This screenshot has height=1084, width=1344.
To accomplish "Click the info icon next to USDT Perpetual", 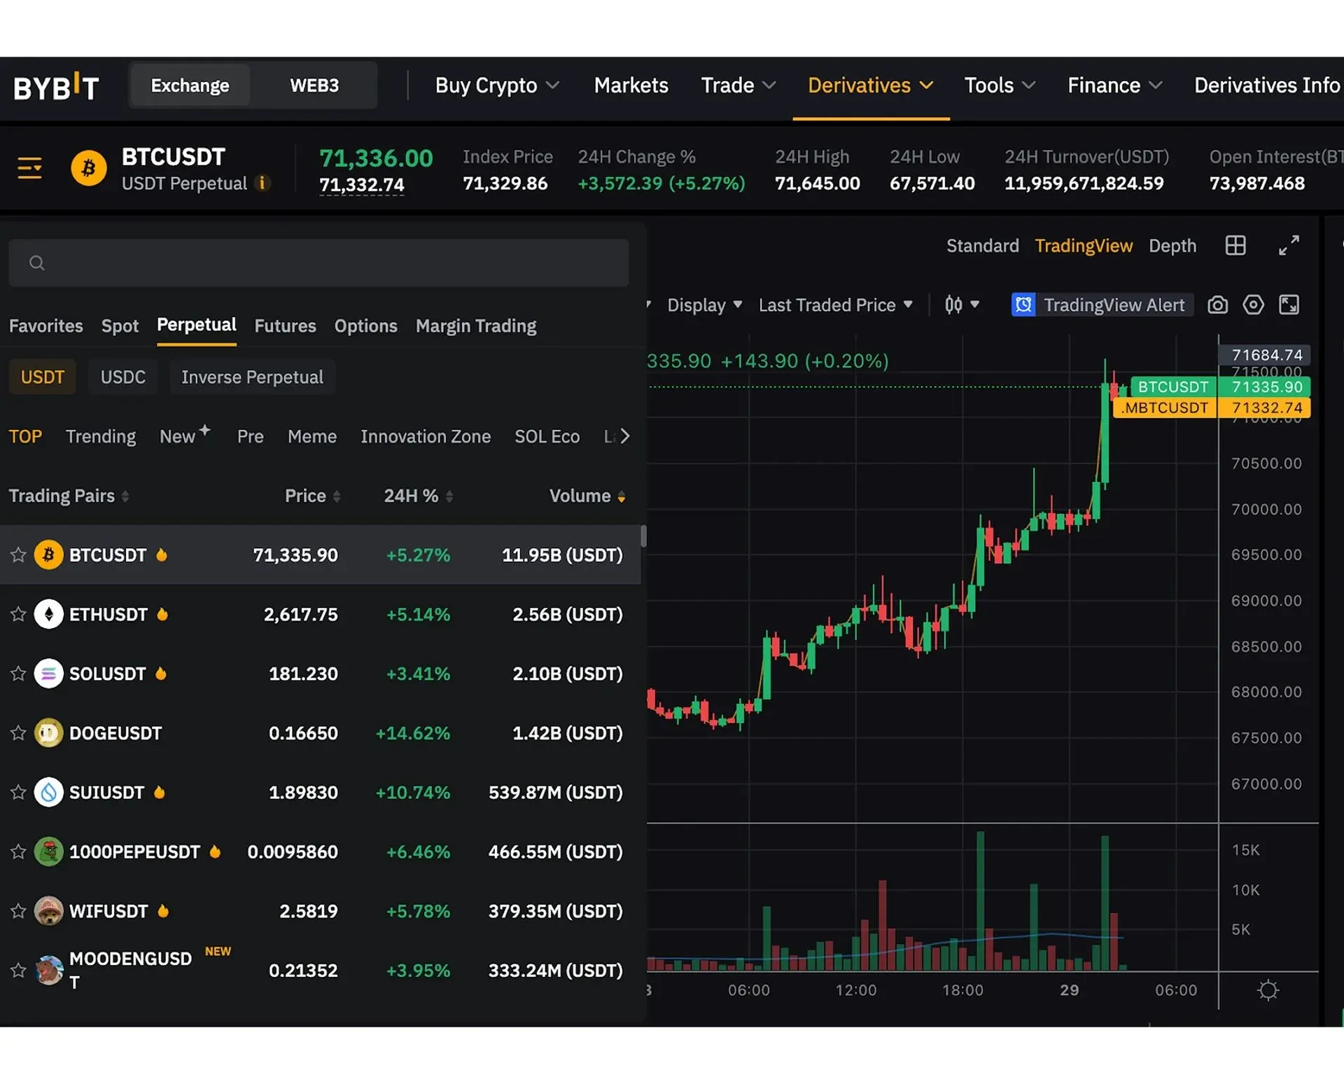I will (263, 183).
